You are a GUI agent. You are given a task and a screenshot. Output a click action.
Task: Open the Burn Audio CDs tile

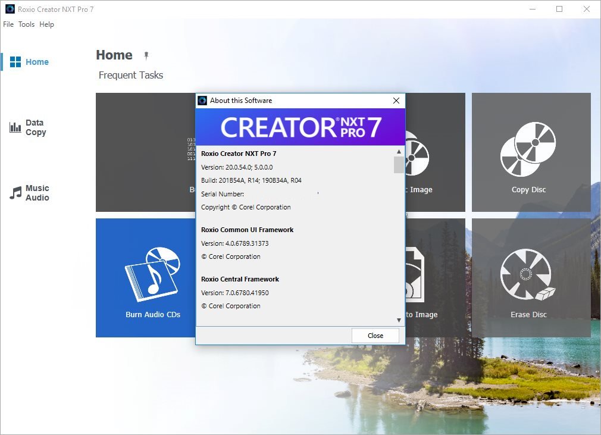point(146,278)
